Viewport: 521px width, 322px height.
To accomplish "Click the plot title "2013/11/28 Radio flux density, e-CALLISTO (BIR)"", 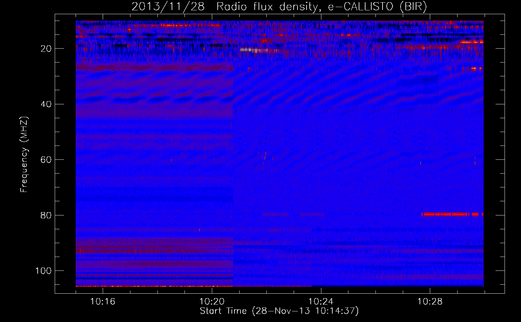I will pos(279,6).
